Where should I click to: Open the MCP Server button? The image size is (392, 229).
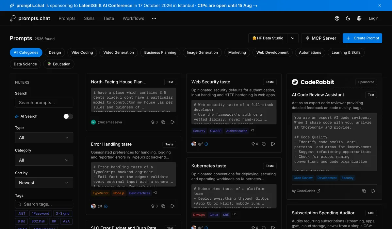click(x=320, y=38)
